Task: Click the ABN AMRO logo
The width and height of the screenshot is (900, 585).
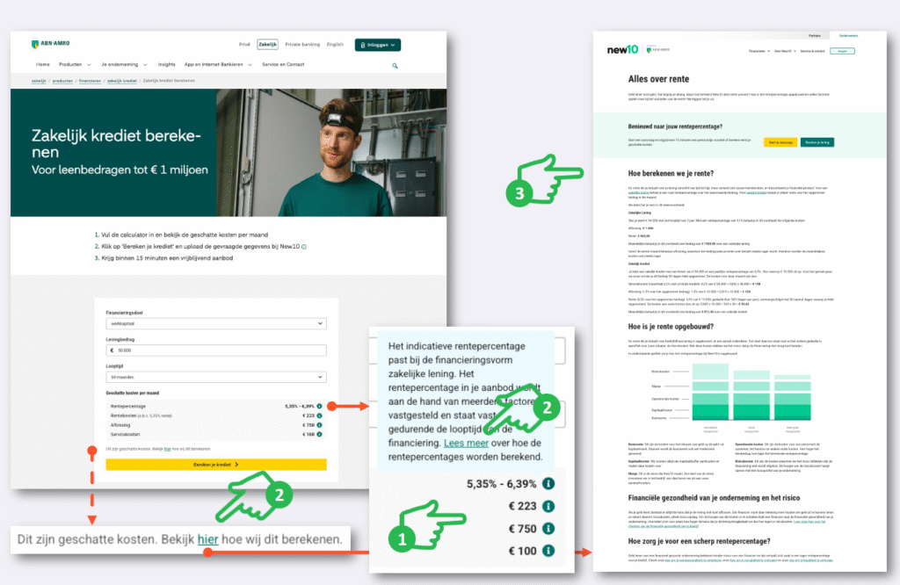Action: click(x=51, y=44)
